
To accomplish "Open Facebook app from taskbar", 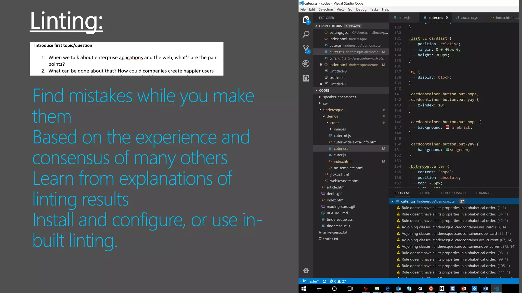I will [x=453, y=289].
